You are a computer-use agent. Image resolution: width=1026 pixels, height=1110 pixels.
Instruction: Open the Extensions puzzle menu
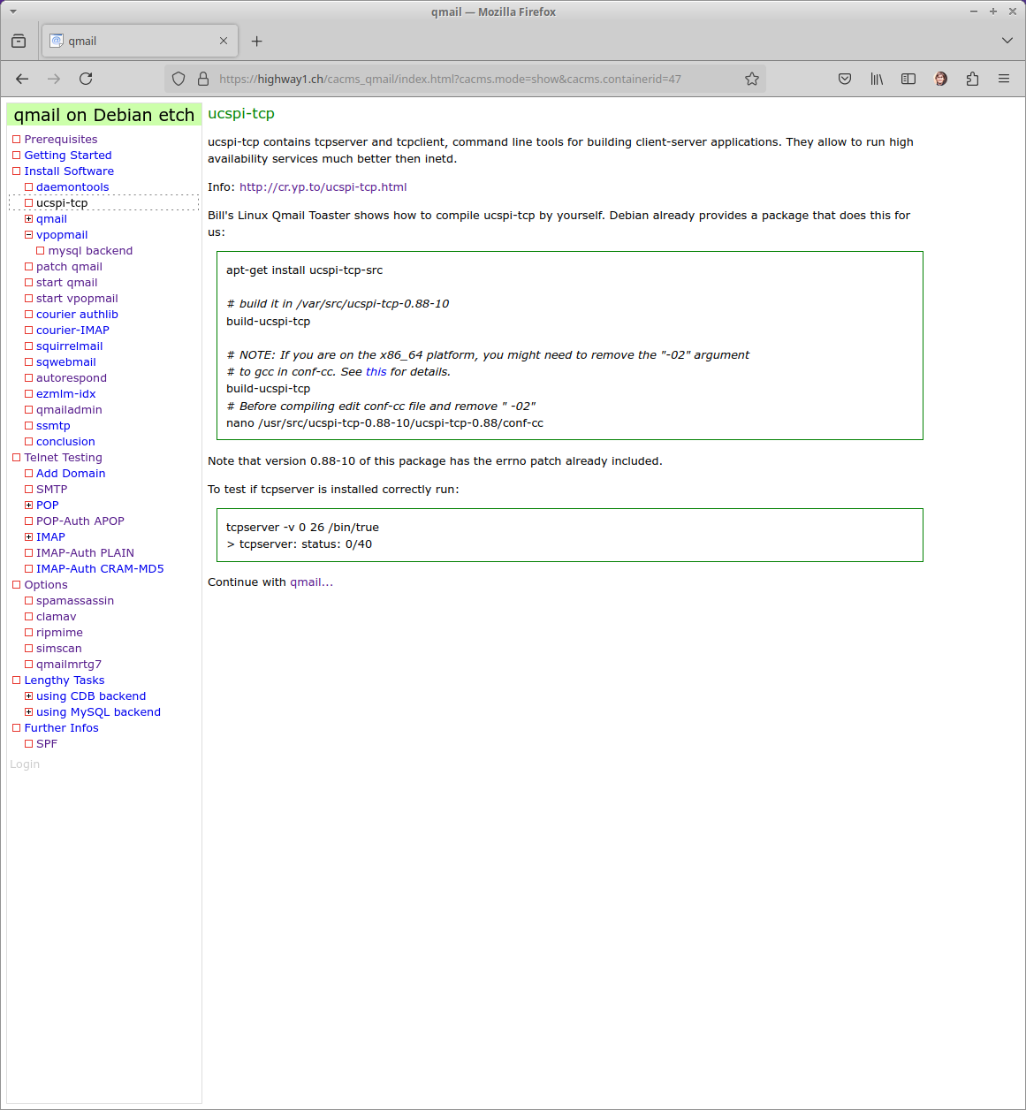972,79
